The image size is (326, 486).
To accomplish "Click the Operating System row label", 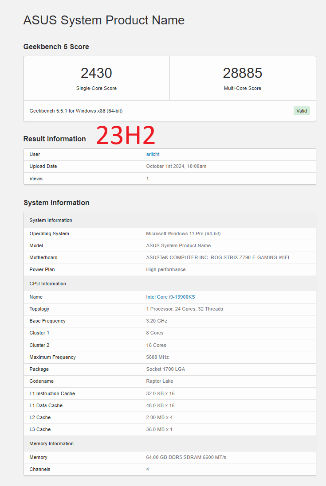I will click(49, 234).
